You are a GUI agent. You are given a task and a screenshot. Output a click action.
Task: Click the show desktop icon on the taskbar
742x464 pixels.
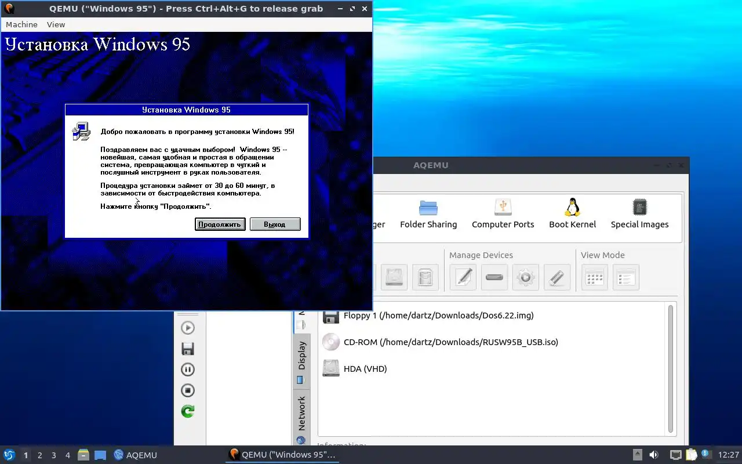(x=100, y=455)
